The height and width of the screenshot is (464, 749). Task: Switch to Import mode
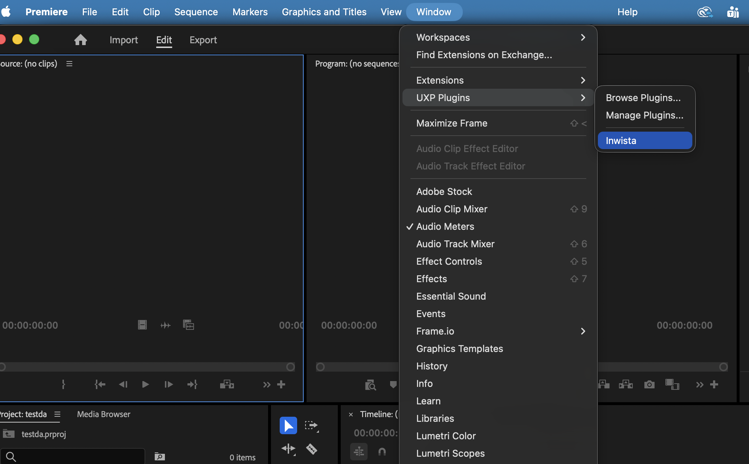(x=124, y=40)
